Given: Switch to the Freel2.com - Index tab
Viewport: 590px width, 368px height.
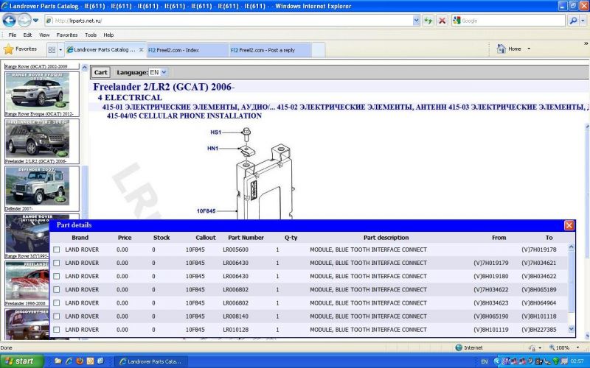Looking at the screenshot, I should [x=188, y=50].
